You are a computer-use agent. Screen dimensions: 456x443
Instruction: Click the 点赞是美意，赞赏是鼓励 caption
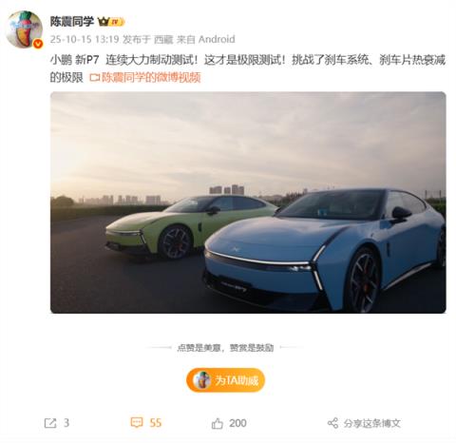point(225,348)
